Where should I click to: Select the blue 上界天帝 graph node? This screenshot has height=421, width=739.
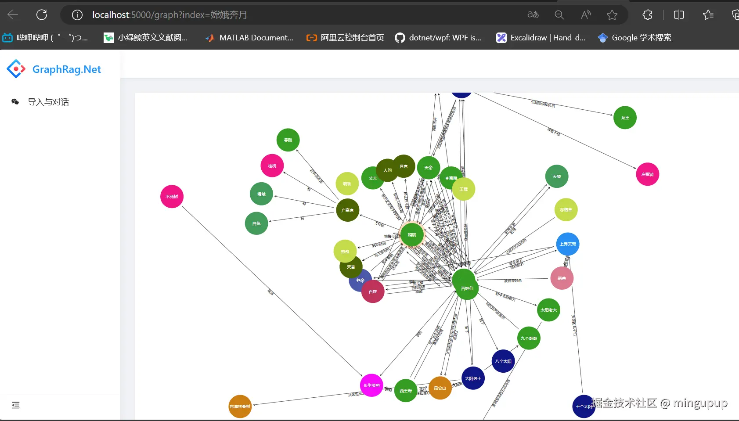pos(568,244)
